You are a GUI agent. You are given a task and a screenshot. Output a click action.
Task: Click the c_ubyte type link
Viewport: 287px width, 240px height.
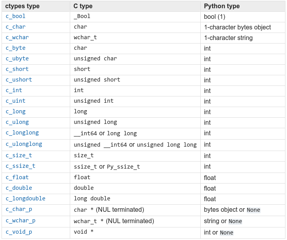coord(17,59)
